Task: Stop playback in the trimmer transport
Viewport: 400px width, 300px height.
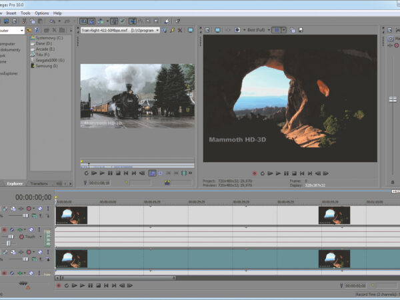Action: (118, 173)
